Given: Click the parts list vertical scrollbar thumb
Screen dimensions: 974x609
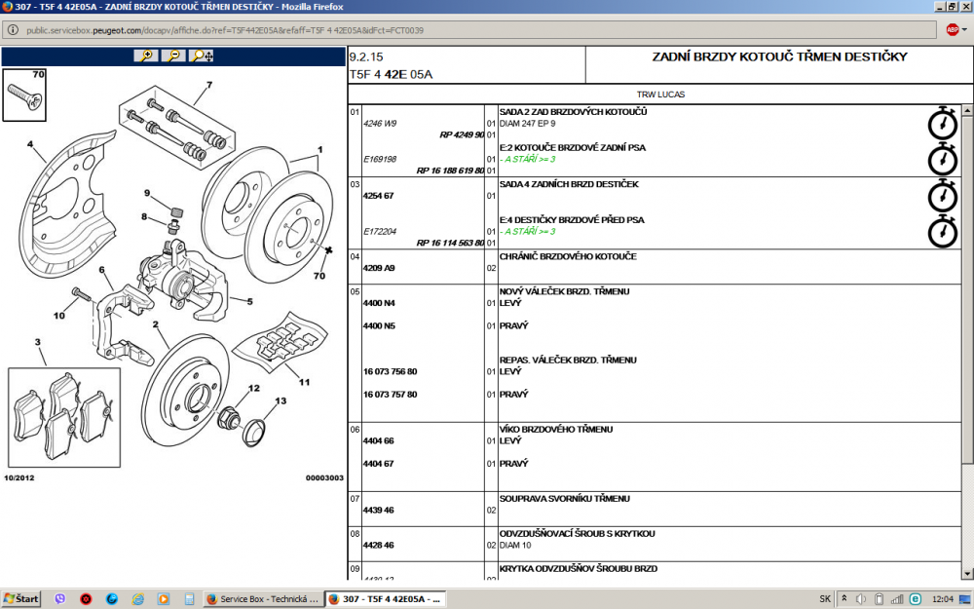Looking at the screenshot, I should pyautogui.click(x=967, y=289).
